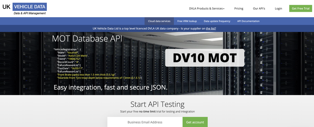Click the Start API Testing heading

(157, 104)
